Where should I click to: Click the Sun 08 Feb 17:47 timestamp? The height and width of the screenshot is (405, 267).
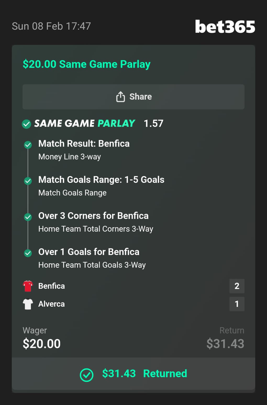[51, 26]
